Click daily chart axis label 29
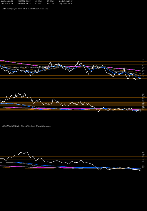This screenshot has height=211, width=147. [x=143, y=68]
